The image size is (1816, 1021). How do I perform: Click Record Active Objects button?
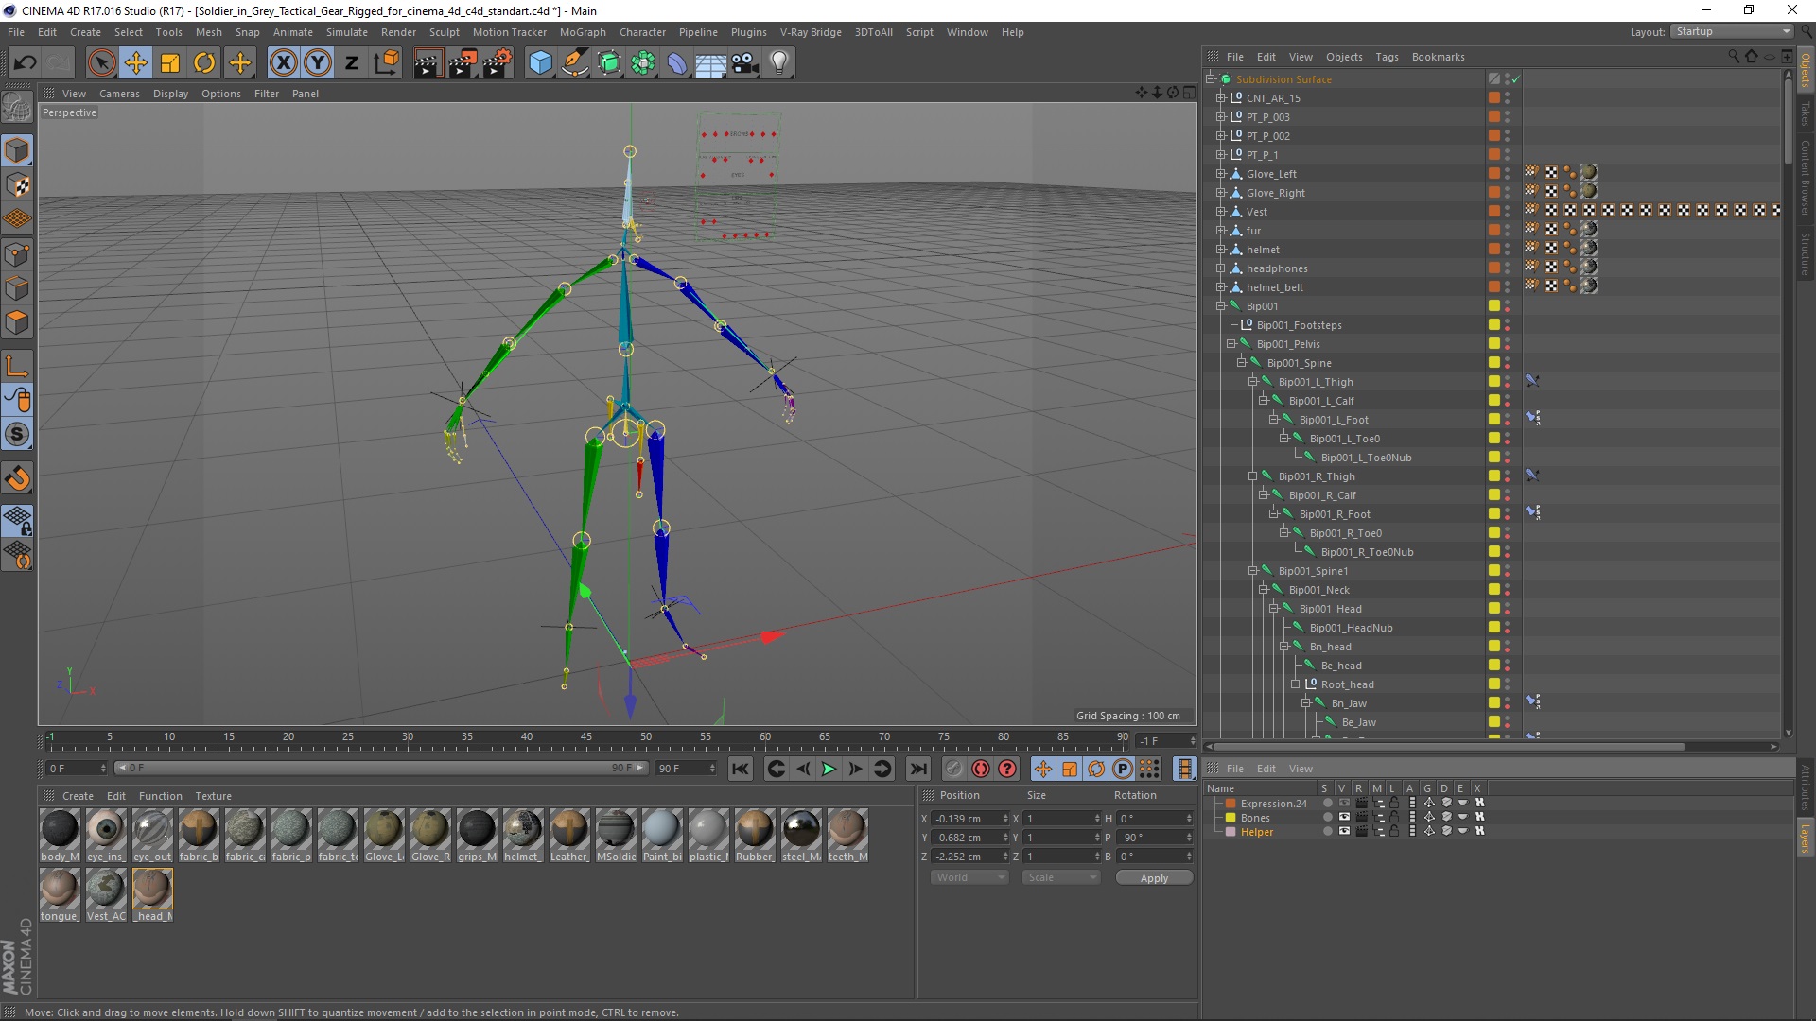coord(953,770)
